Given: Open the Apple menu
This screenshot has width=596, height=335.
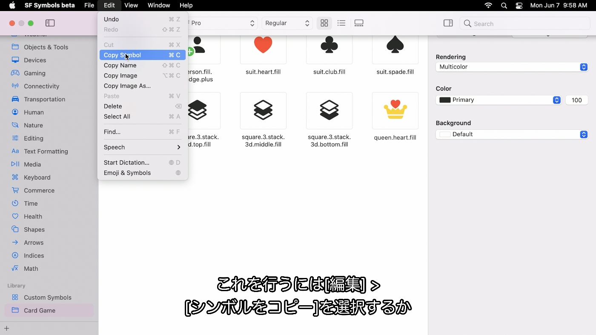Looking at the screenshot, I should [12, 6].
